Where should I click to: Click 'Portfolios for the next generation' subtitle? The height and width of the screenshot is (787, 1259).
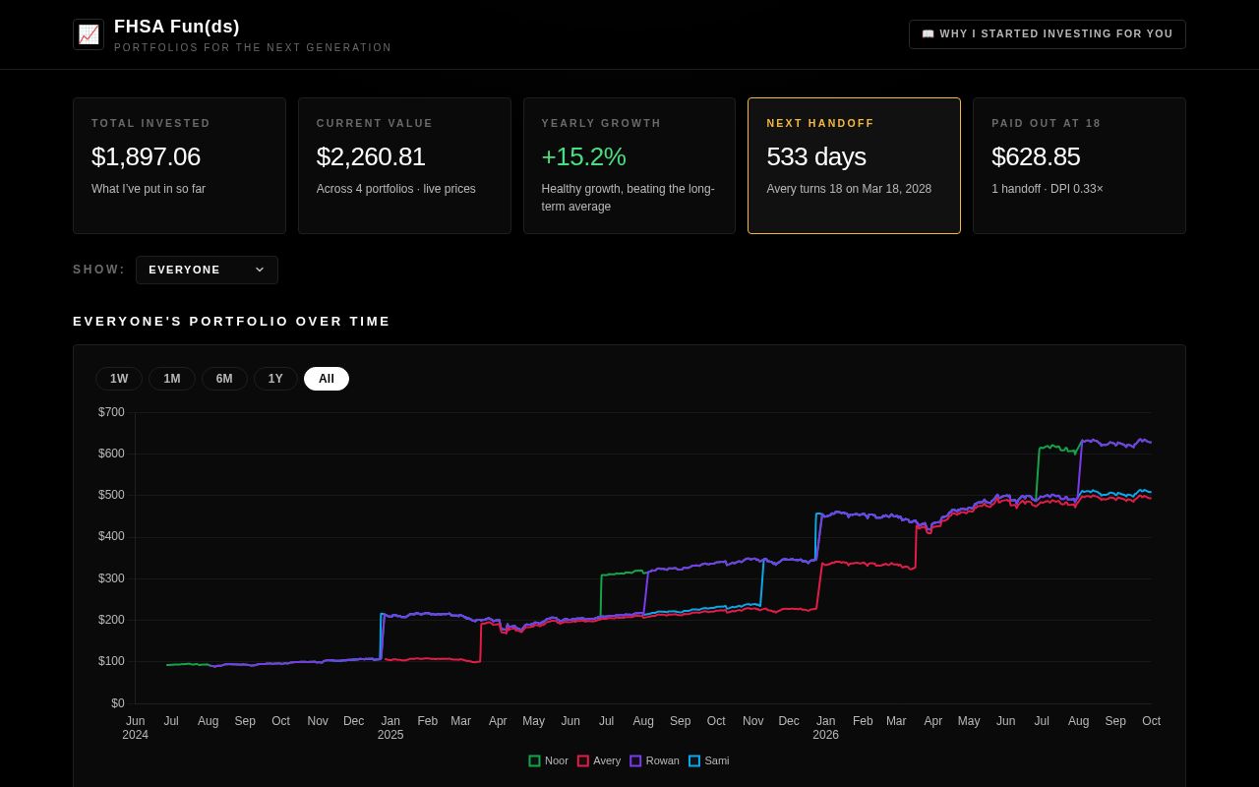click(253, 48)
